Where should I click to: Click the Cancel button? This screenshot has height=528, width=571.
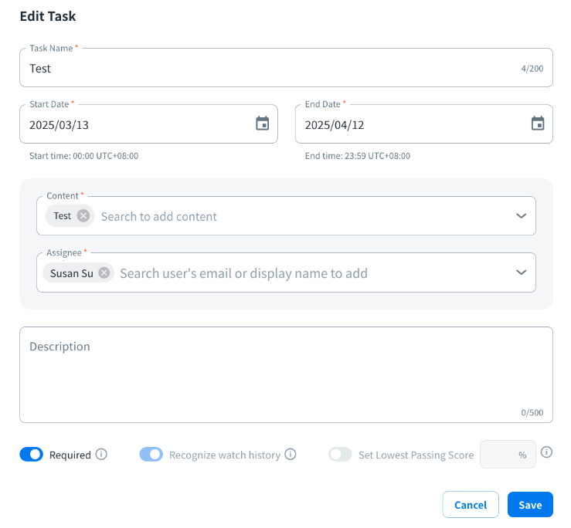tap(470, 505)
